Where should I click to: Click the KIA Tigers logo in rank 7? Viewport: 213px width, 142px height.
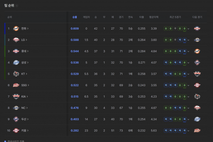(16, 96)
